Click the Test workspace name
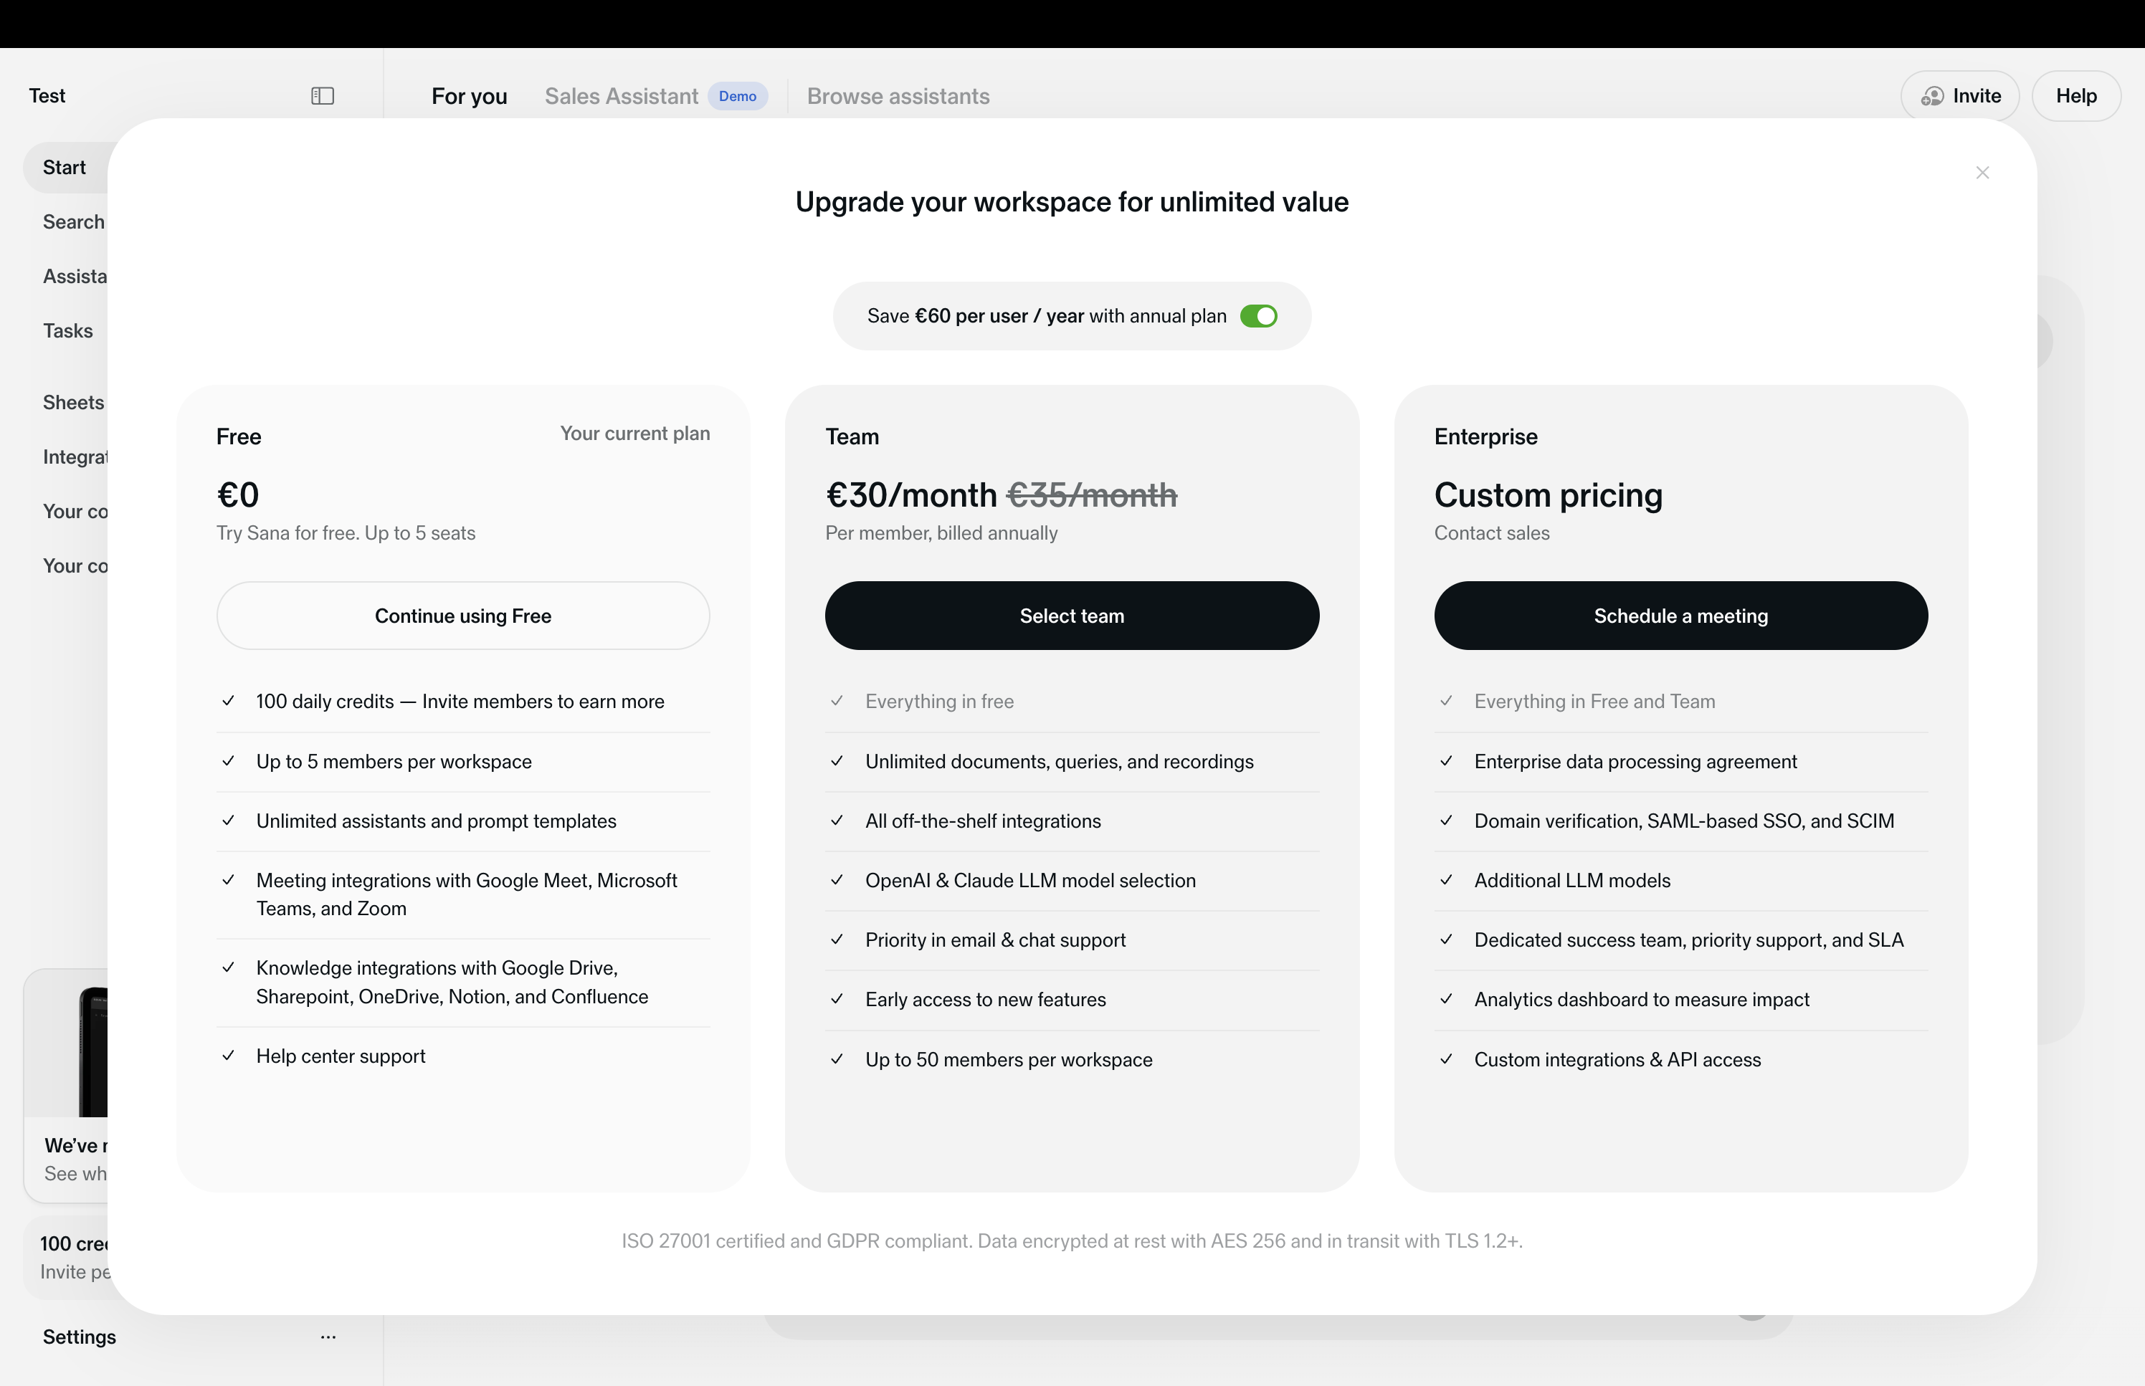This screenshot has width=2145, height=1386. [47, 96]
